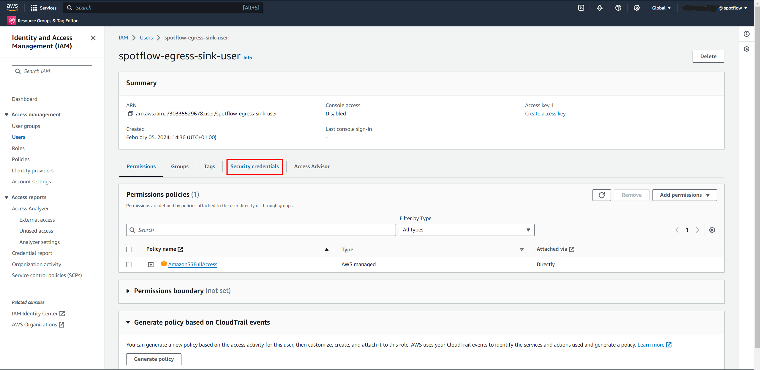Click the Policy name external link icon

click(x=180, y=249)
